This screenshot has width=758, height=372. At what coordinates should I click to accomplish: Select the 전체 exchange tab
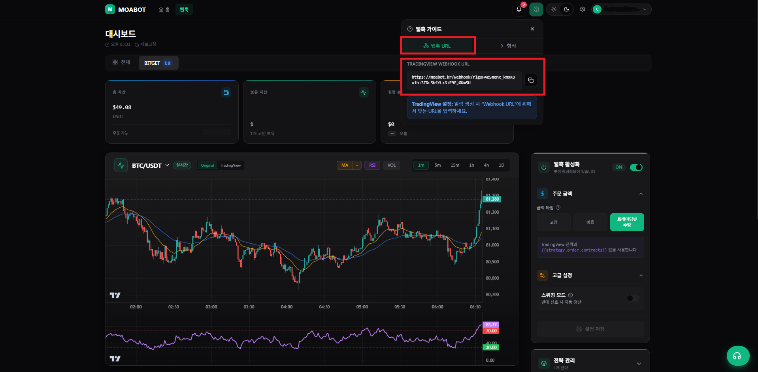click(x=121, y=62)
